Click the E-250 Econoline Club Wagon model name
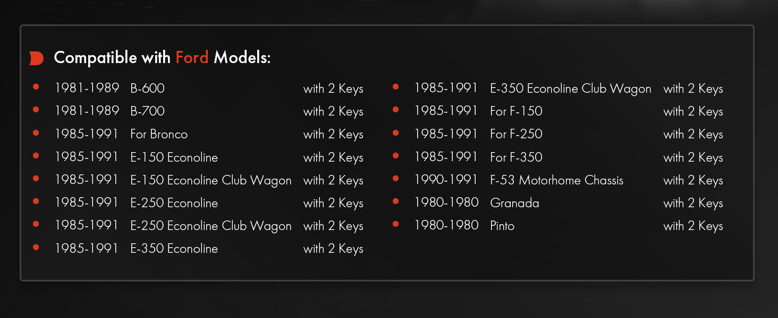Screen dimensions: 778x318 click(x=210, y=226)
